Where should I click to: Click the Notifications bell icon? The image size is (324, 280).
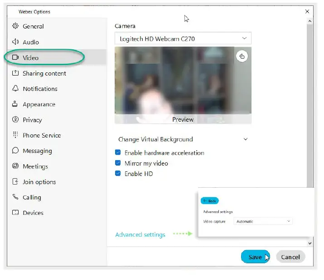15,88
